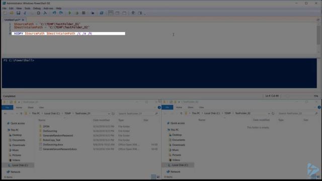Sort by Date modified column in TestFolder_01 window
Screen dimensions: 322x181
click(101, 120)
